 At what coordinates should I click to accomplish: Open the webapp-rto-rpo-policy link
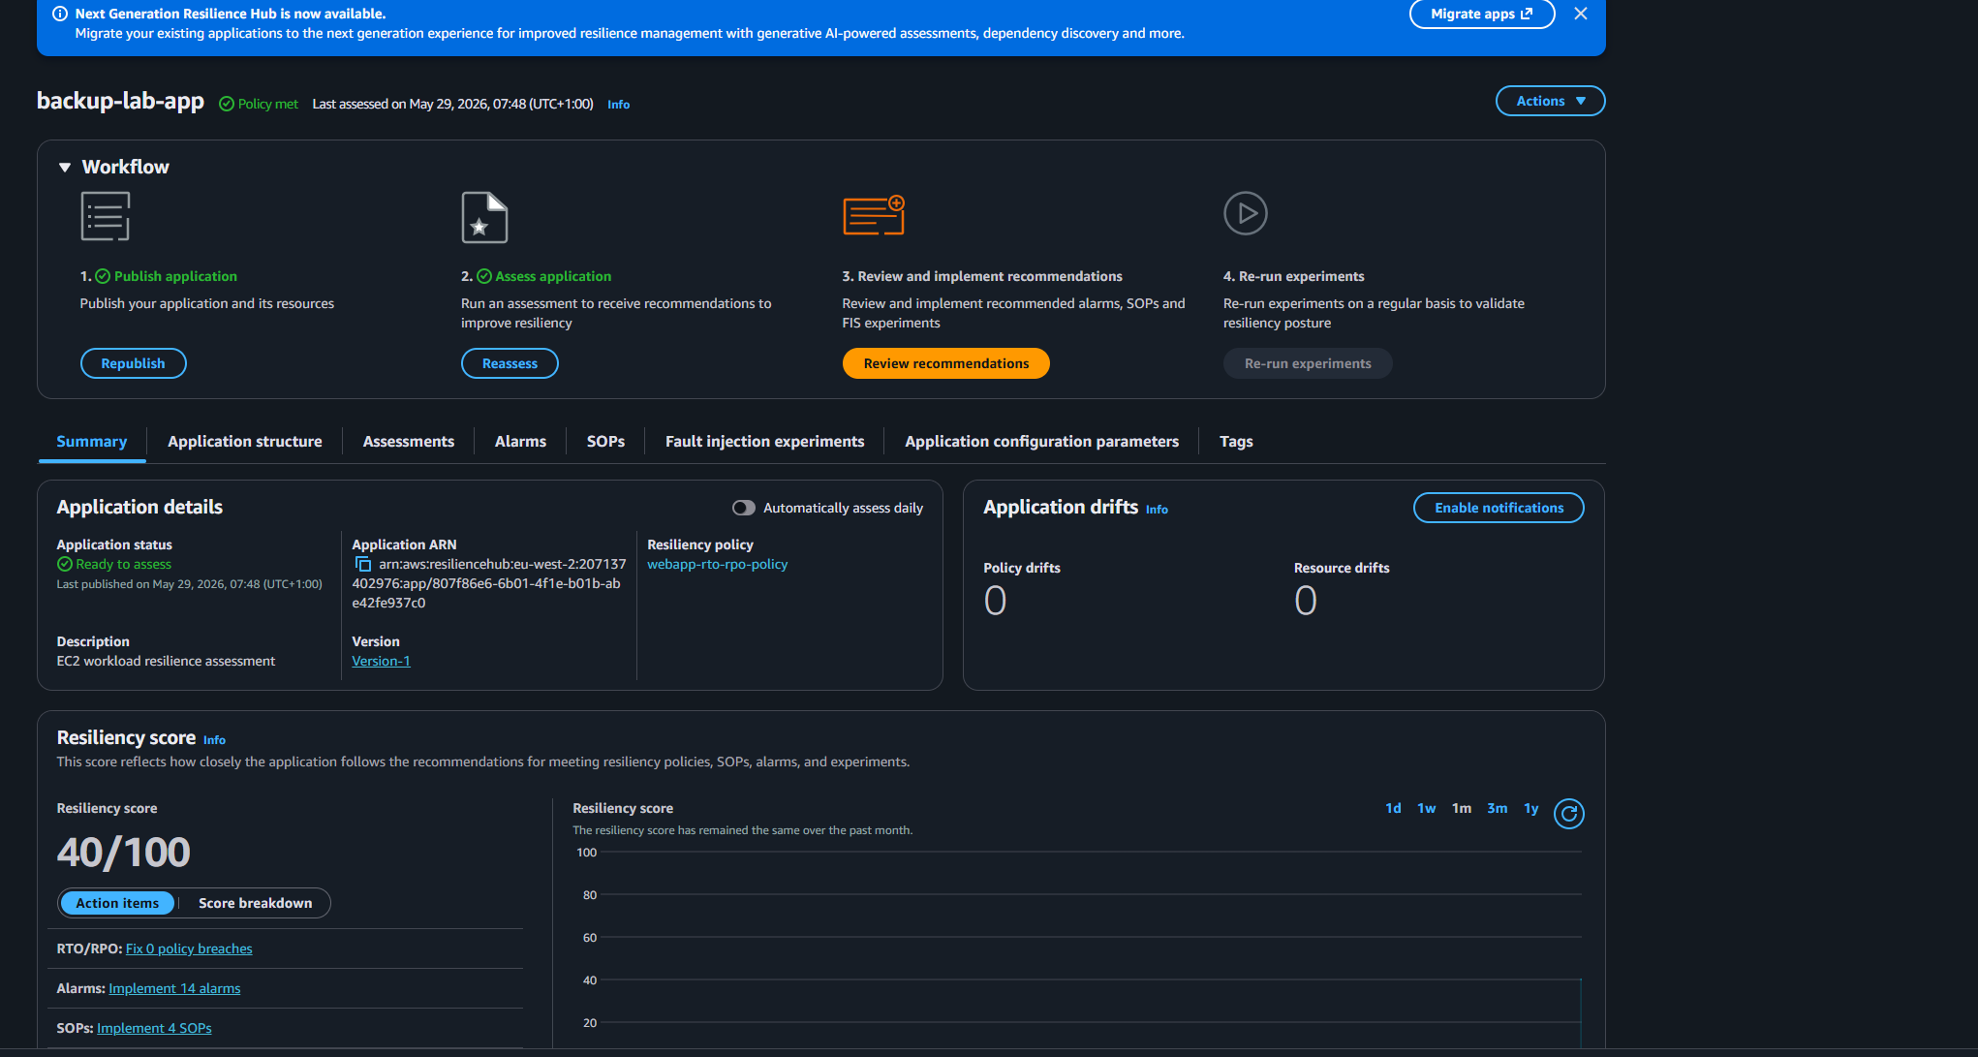(717, 564)
